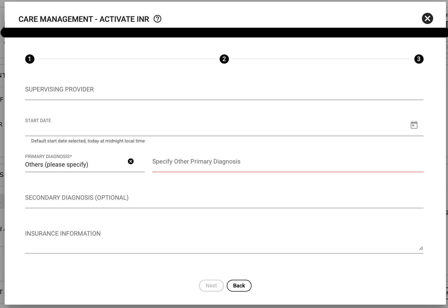Select step 3 of the stepper
The image size is (448, 308).
pos(419,59)
